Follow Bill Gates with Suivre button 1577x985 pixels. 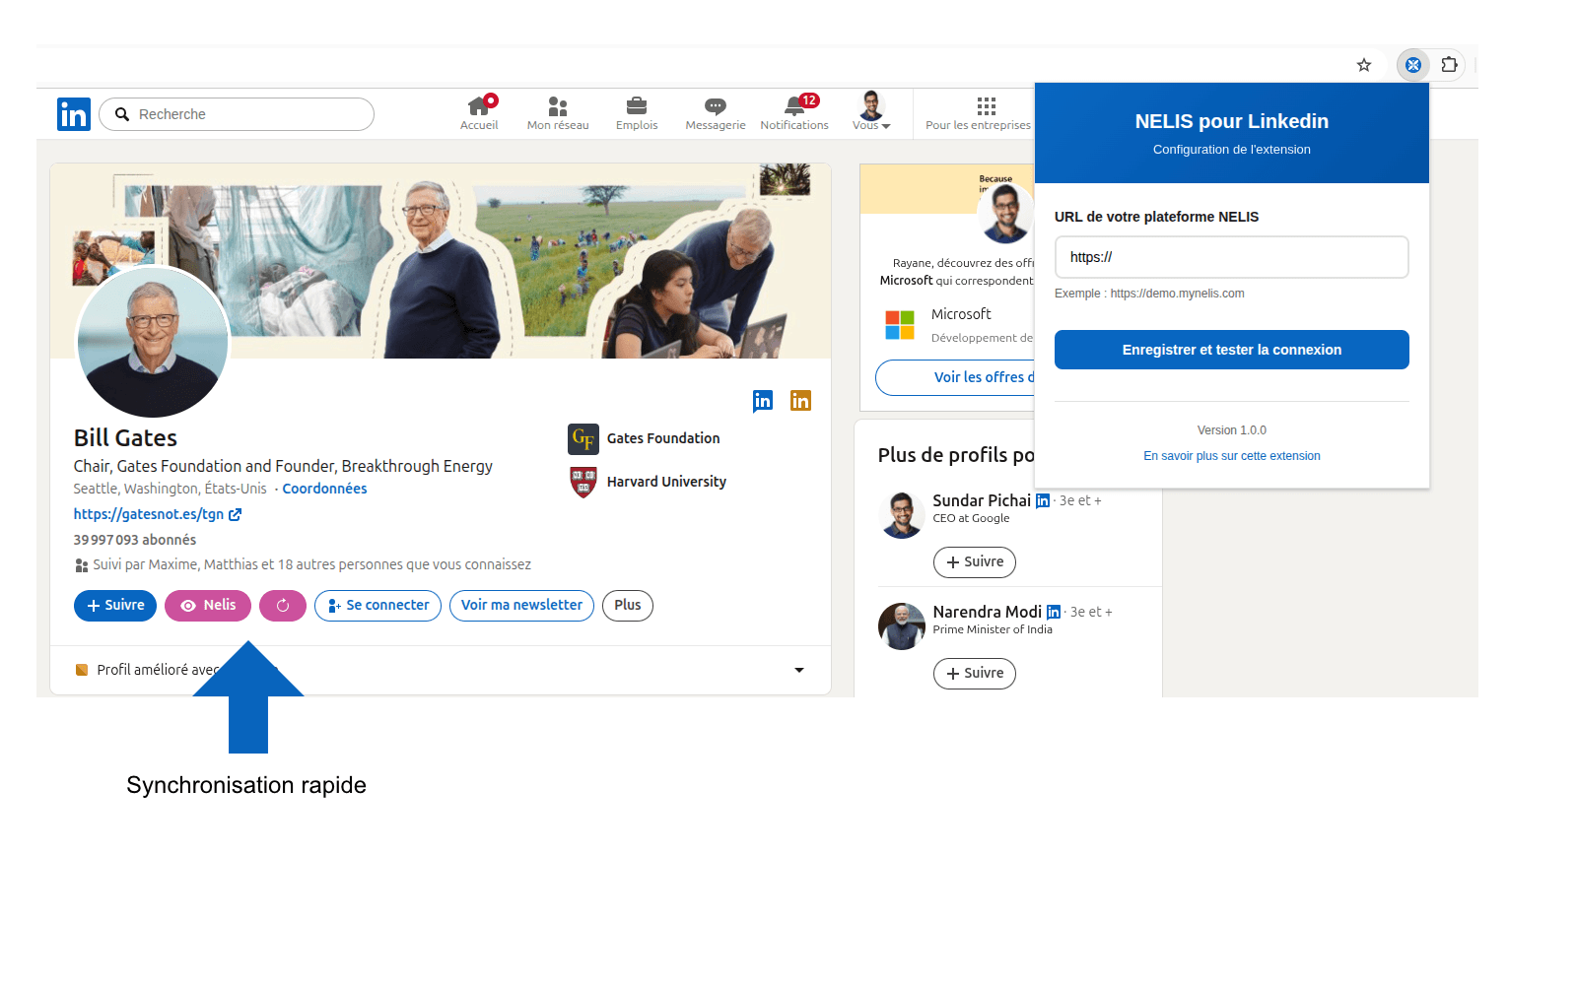click(x=115, y=606)
